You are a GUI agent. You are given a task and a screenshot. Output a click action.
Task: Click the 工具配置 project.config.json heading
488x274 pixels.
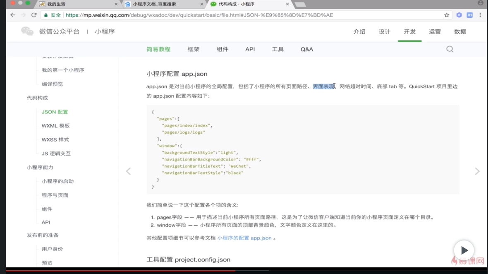[x=188, y=260]
